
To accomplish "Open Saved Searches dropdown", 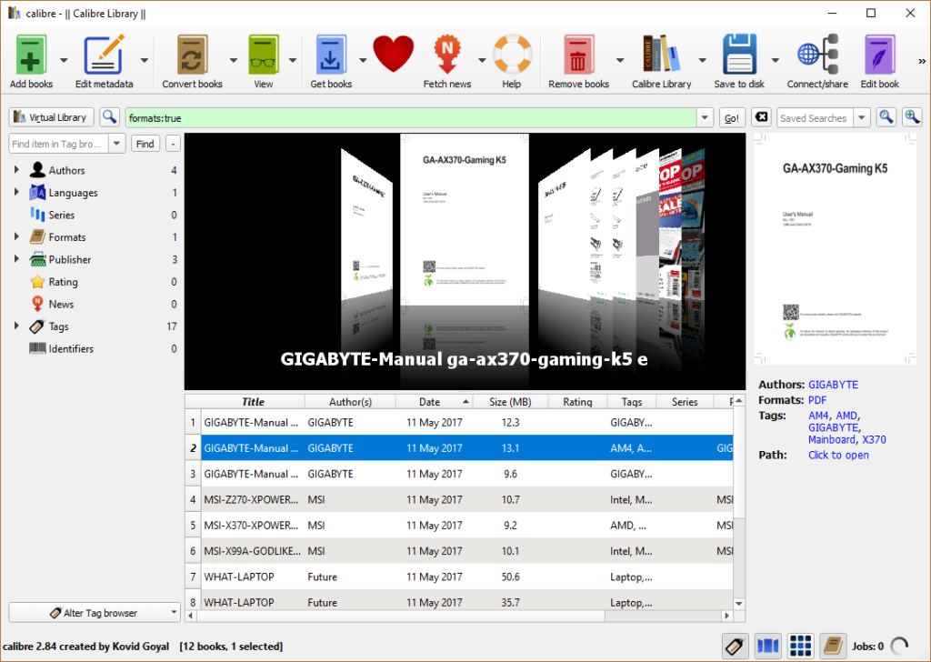I will pyautogui.click(x=862, y=117).
